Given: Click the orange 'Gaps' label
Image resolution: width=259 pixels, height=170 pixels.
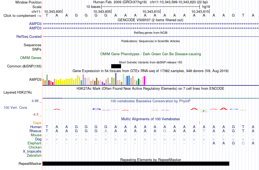Looking at the screenshot, I should (37, 123).
